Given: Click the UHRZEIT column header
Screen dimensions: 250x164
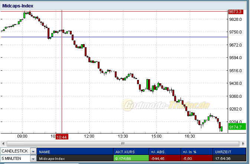Looking at the screenshot, I should click(230, 152).
